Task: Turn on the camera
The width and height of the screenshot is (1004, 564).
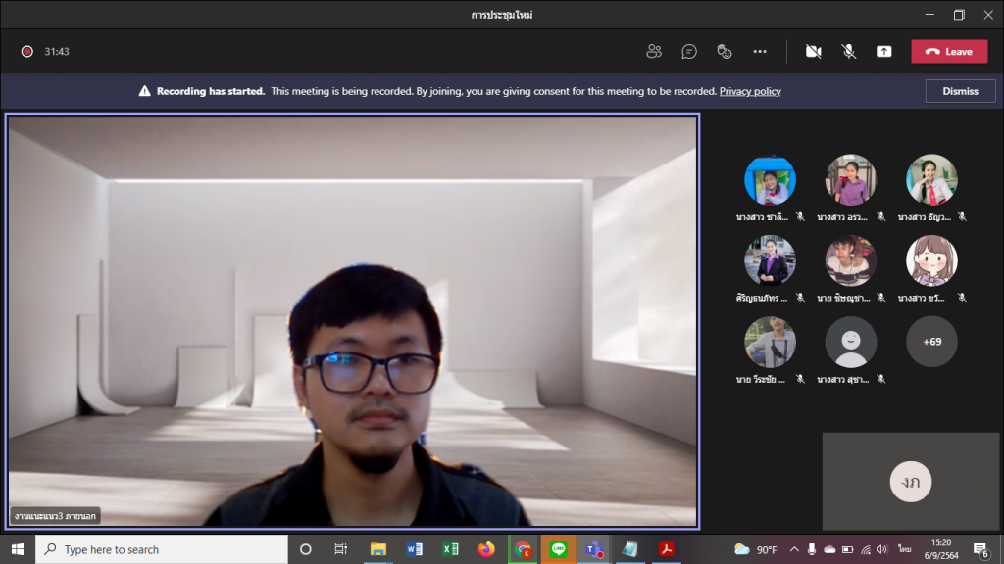Action: [813, 52]
